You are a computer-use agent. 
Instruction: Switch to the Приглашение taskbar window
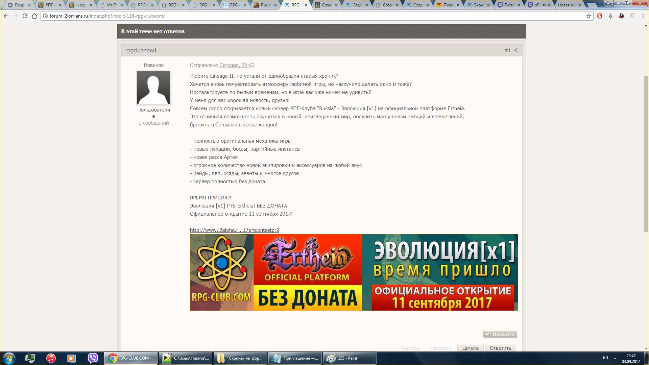[295, 358]
